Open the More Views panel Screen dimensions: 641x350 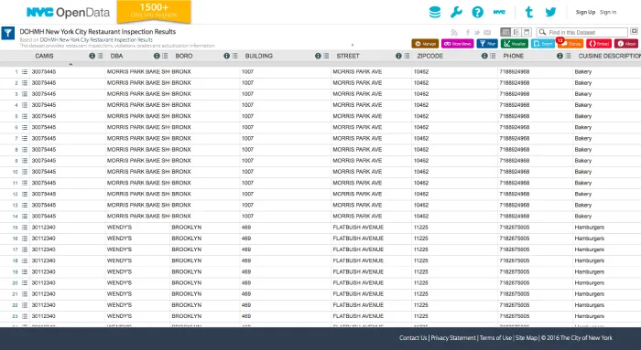[458, 44]
